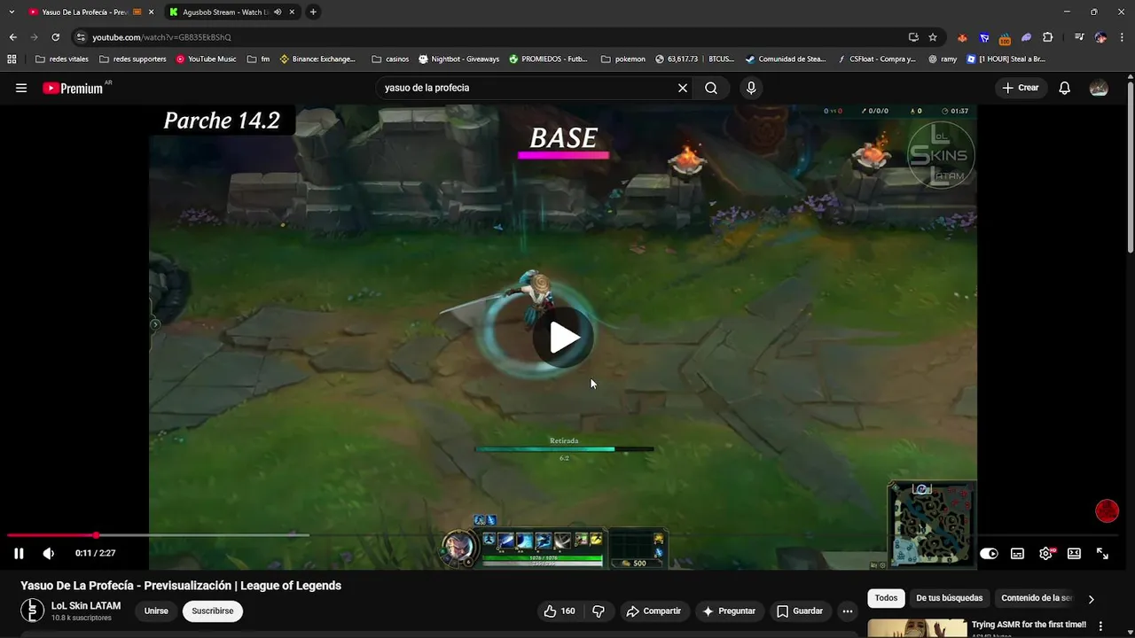The image size is (1135, 638).
Task: Click the page vertical scrollbar
Action: [x=1130, y=165]
